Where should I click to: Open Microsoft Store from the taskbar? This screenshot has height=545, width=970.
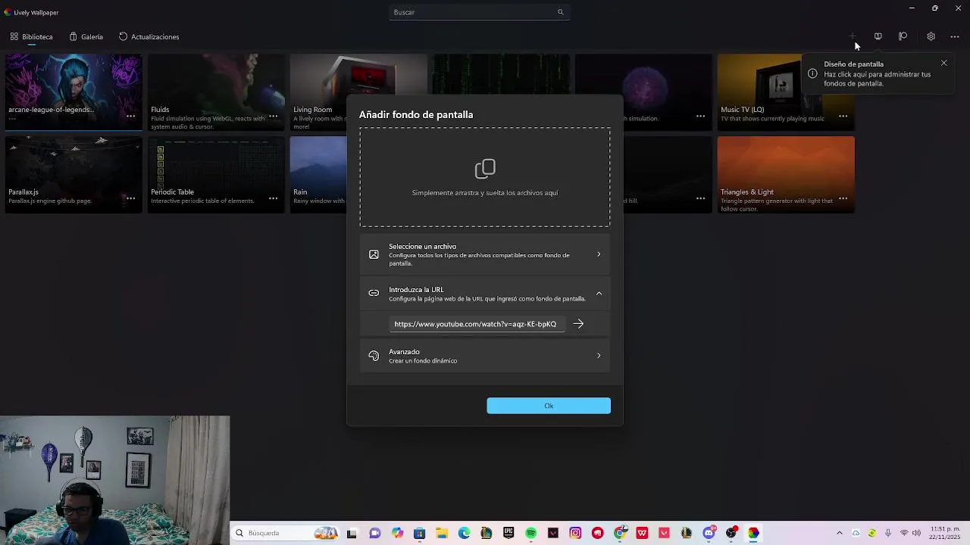419,533
